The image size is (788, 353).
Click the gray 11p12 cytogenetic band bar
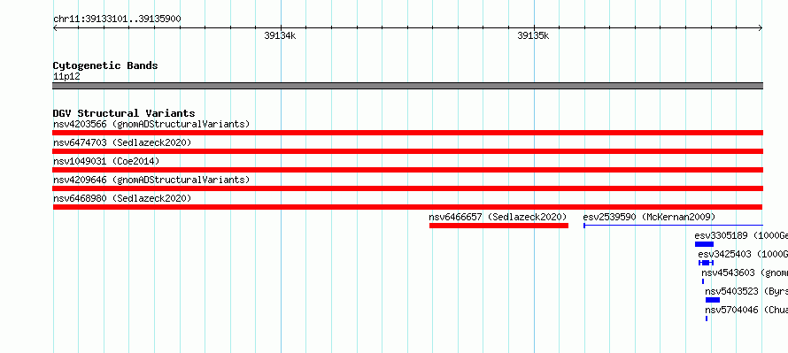coord(407,86)
